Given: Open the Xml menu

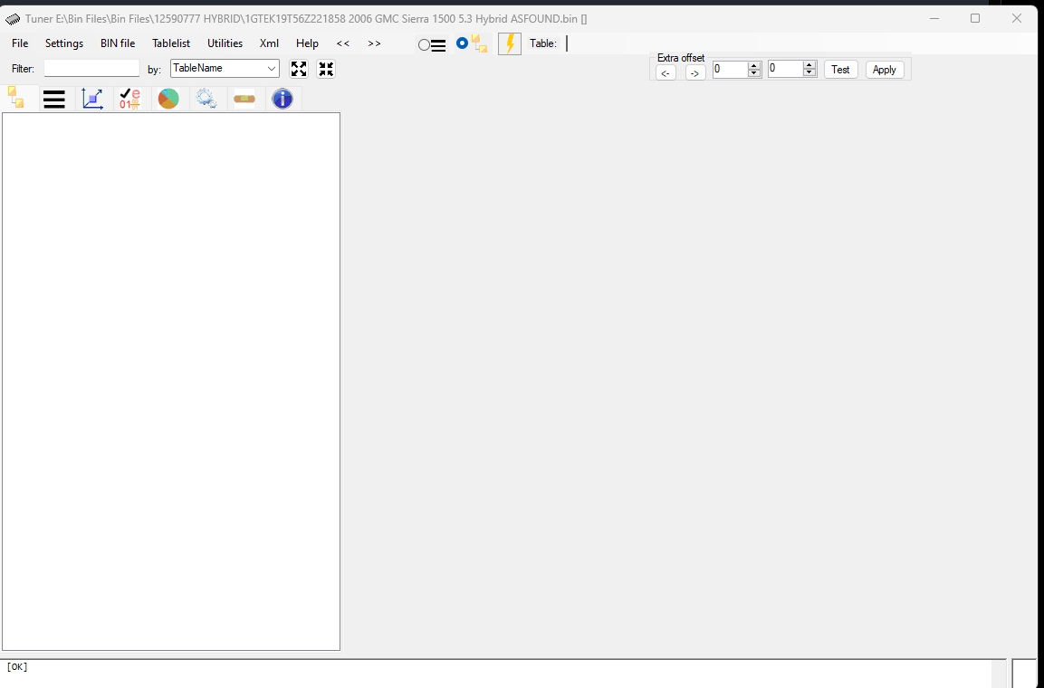Looking at the screenshot, I should pos(269,43).
